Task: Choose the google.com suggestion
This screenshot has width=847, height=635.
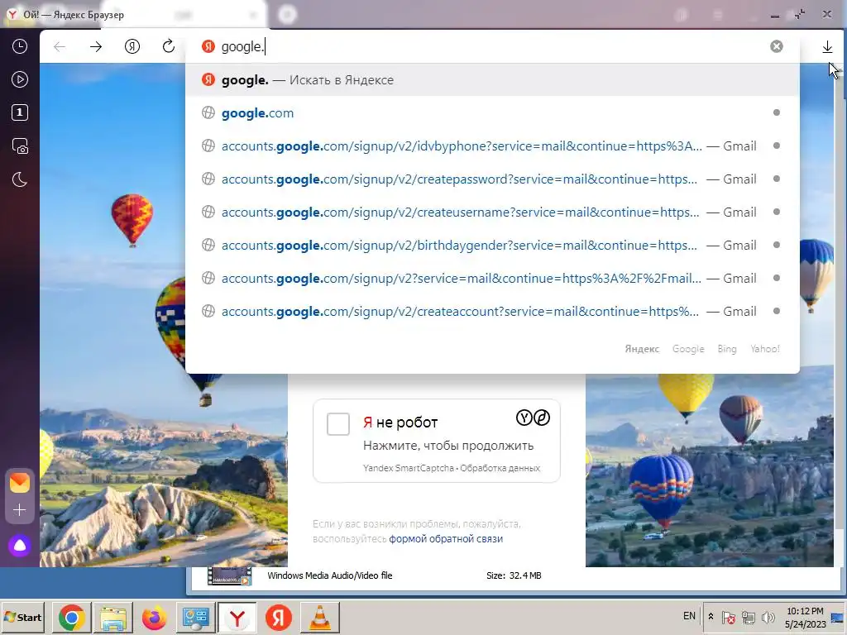Action: 492,112
